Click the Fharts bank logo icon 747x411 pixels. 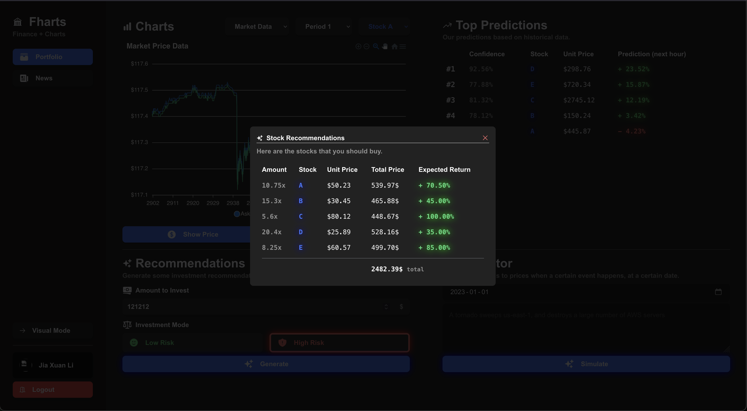(x=18, y=22)
